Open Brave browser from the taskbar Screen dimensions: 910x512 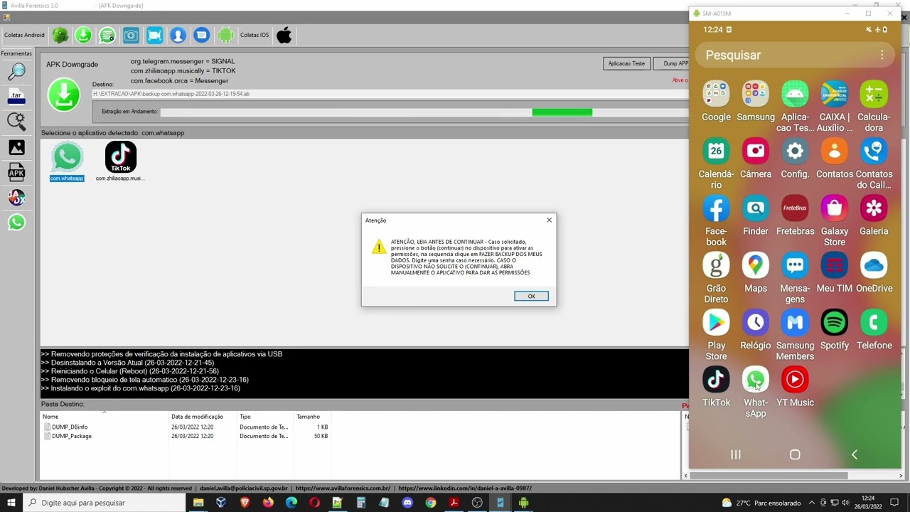[x=245, y=503]
